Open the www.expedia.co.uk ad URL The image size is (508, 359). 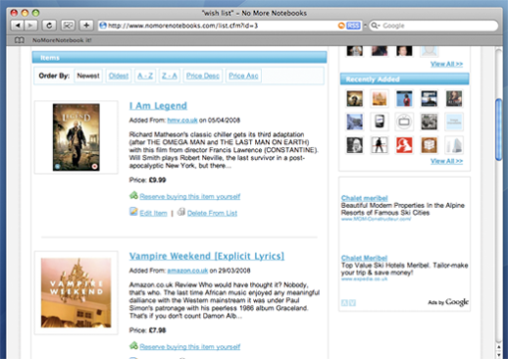[365, 279]
